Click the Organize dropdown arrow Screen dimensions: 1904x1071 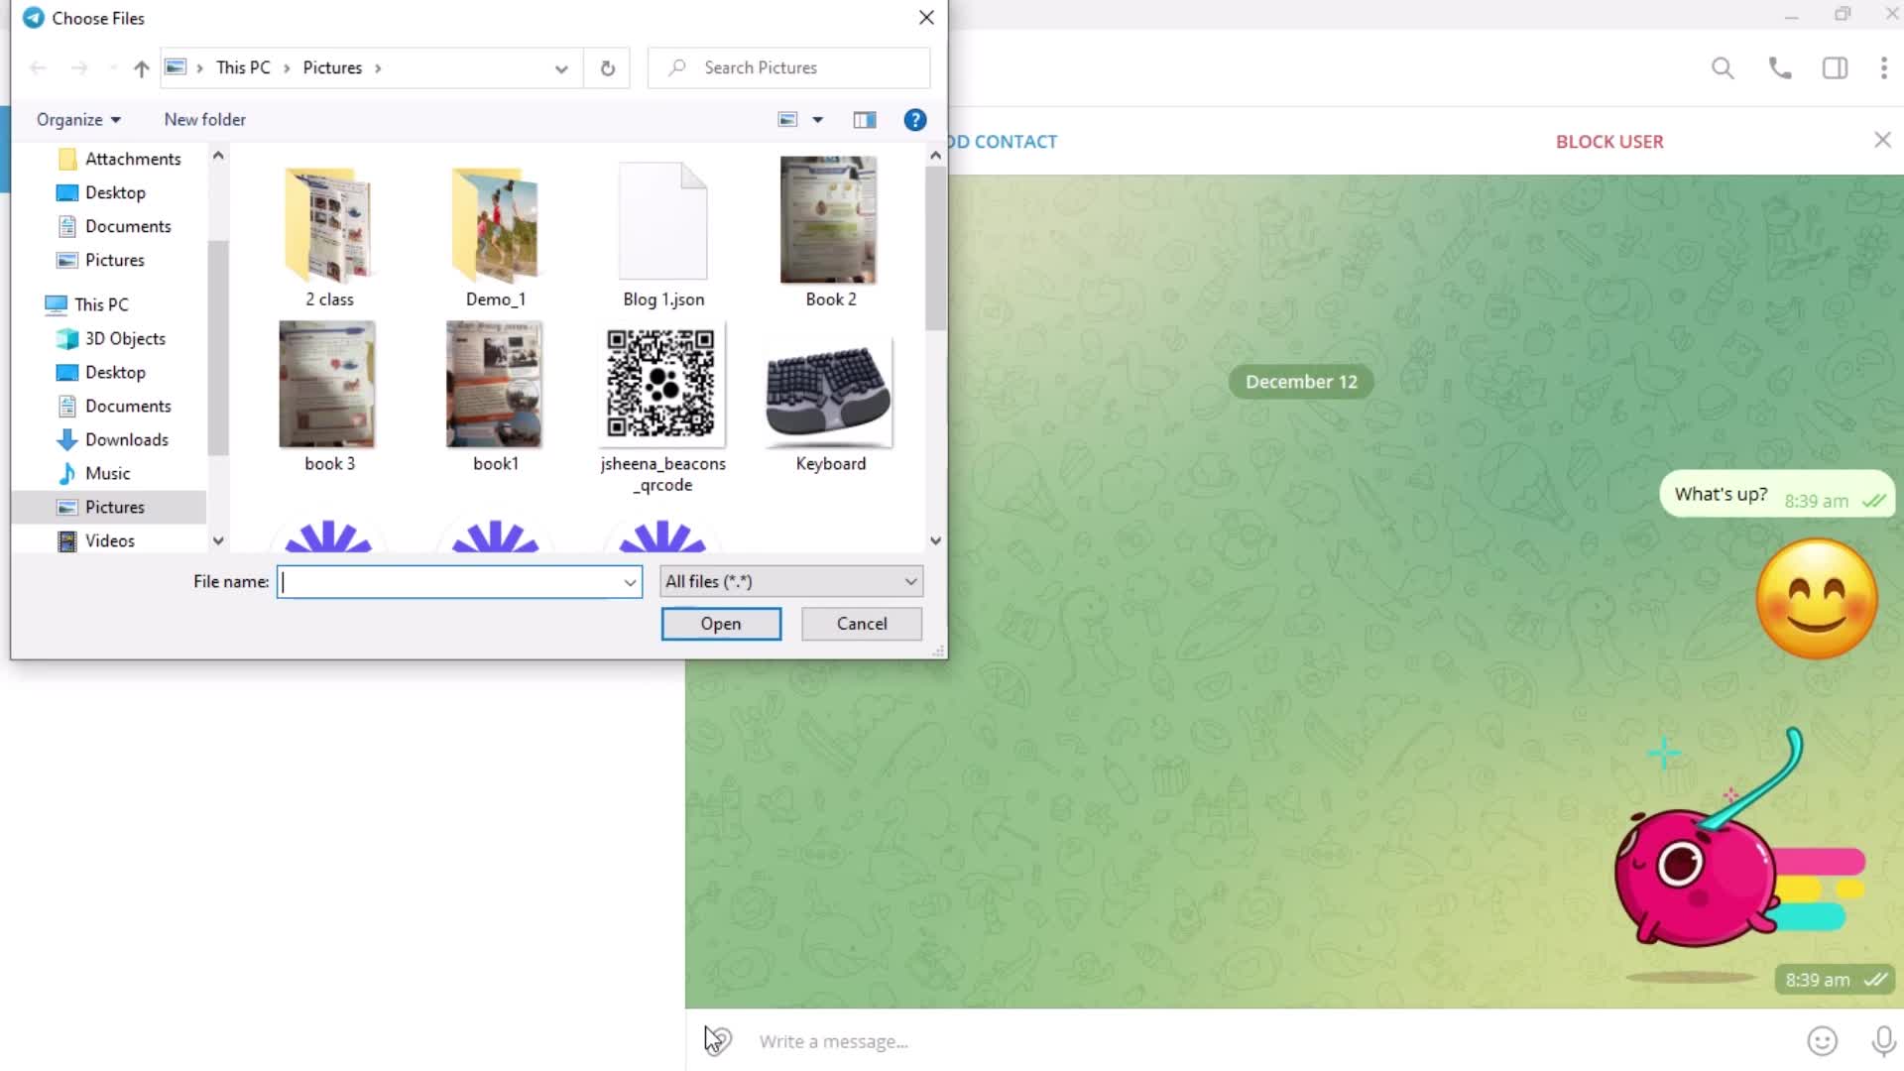coord(116,120)
